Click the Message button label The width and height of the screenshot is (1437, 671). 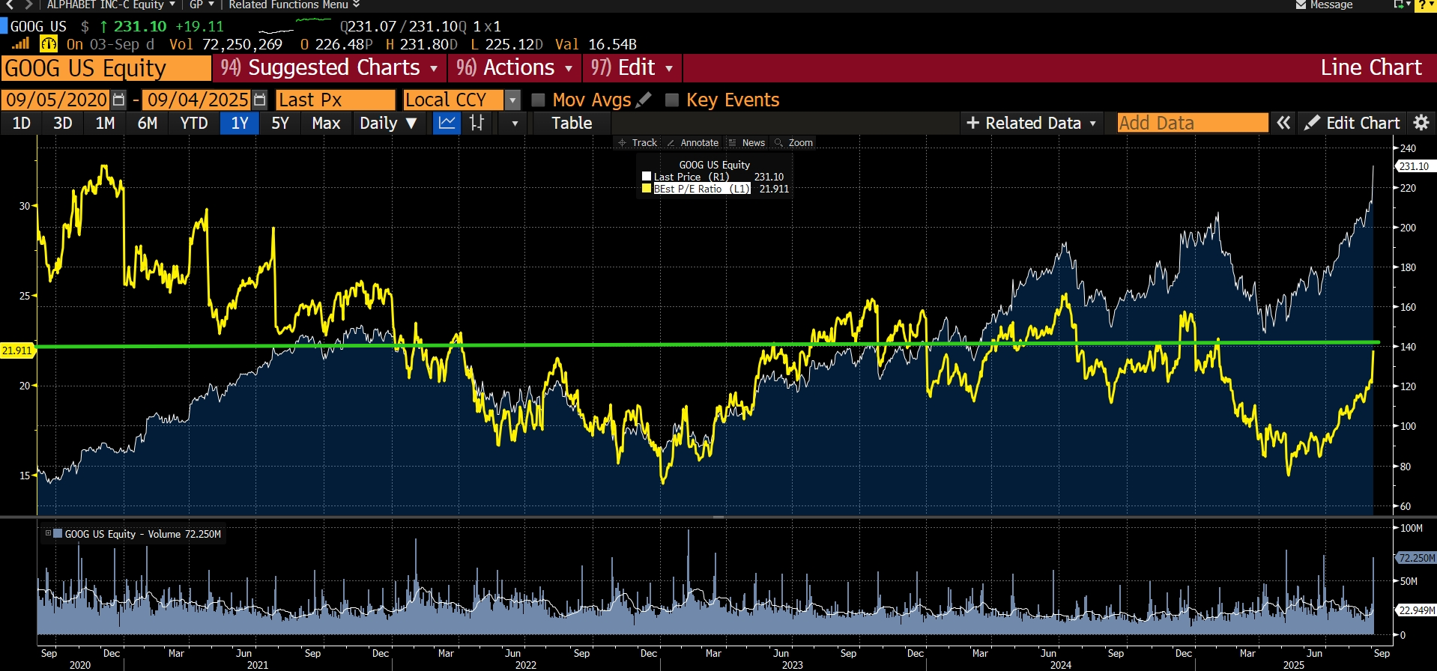click(1331, 5)
